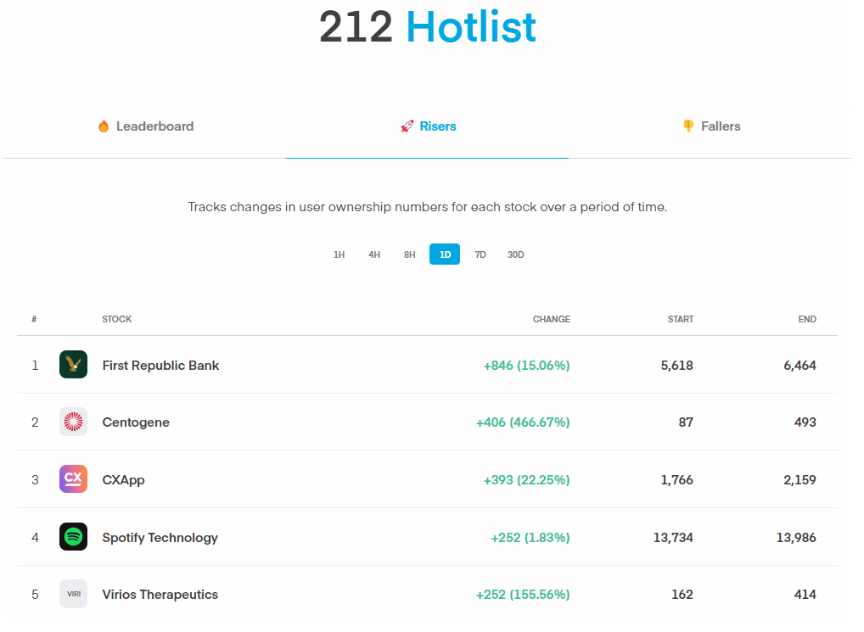Click the +252 (1.83%) change value
Viewport: 864px width, 632px height.
(x=530, y=538)
